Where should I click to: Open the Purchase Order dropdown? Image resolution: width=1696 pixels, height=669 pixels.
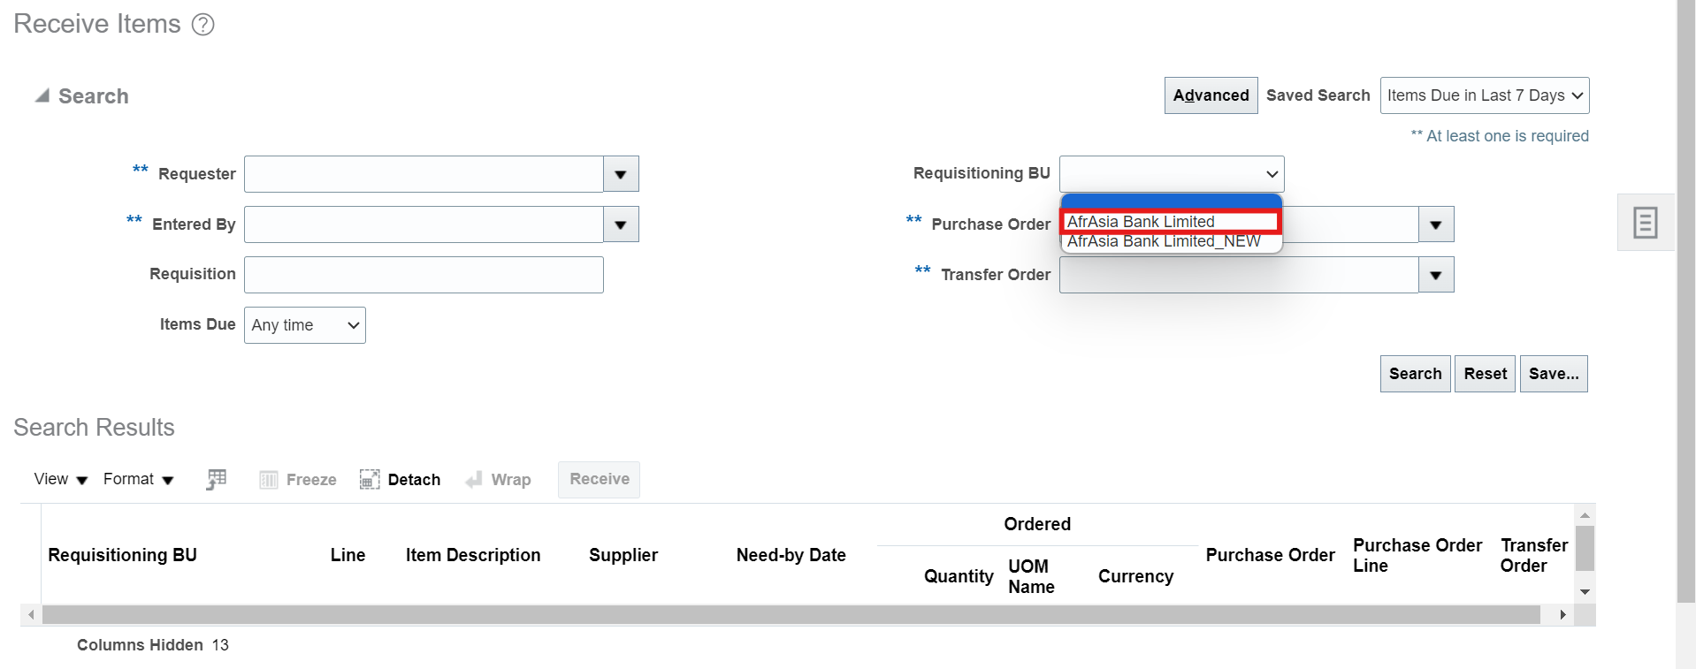(1434, 224)
